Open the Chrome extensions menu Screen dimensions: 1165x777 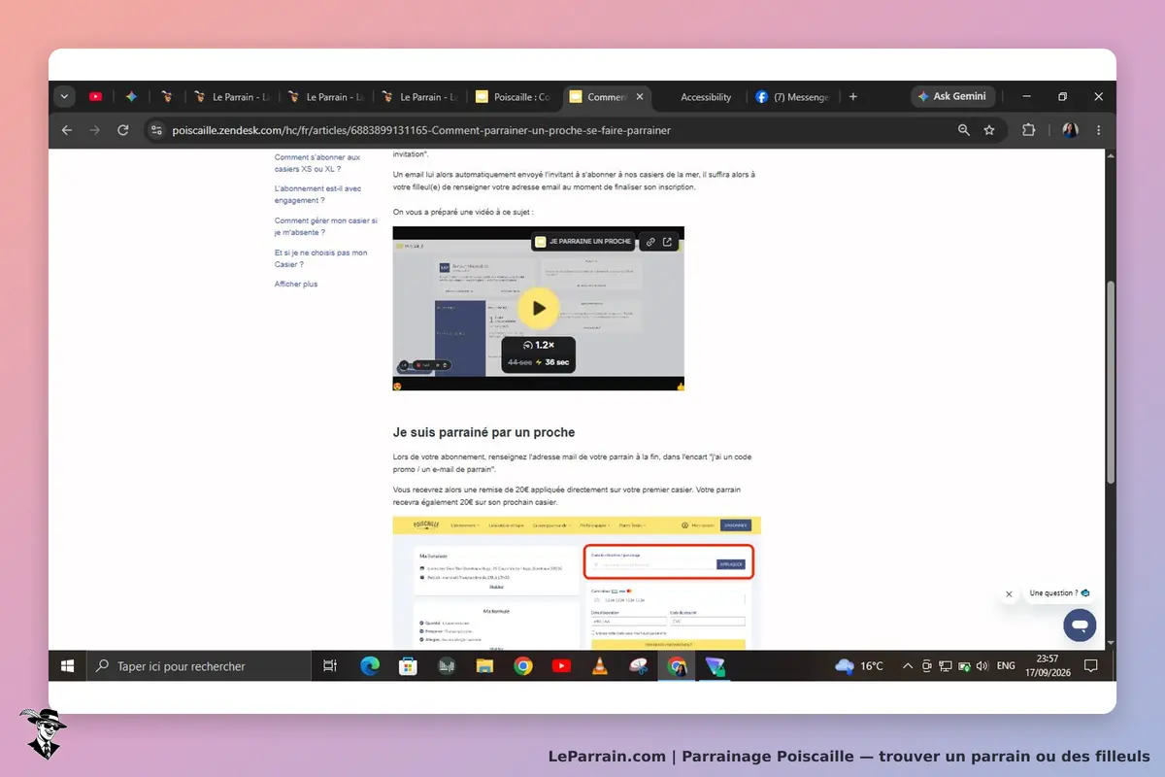(1028, 130)
